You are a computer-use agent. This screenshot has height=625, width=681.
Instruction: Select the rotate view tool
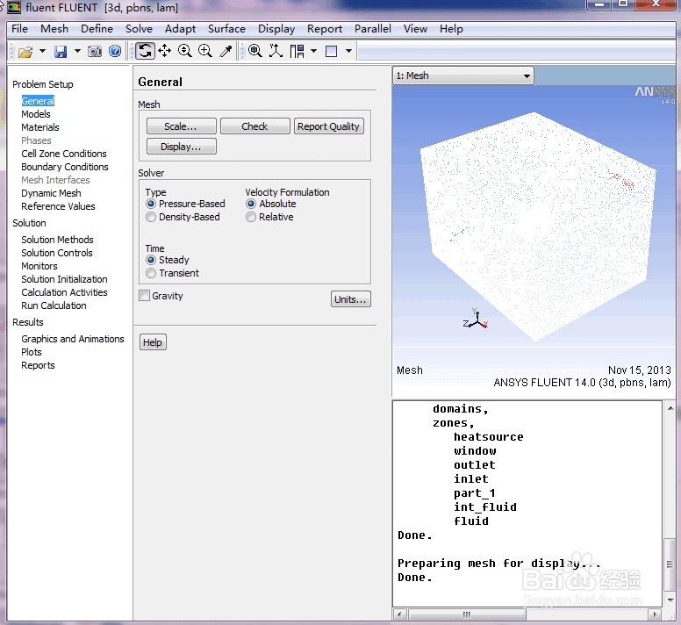(x=145, y=51)
